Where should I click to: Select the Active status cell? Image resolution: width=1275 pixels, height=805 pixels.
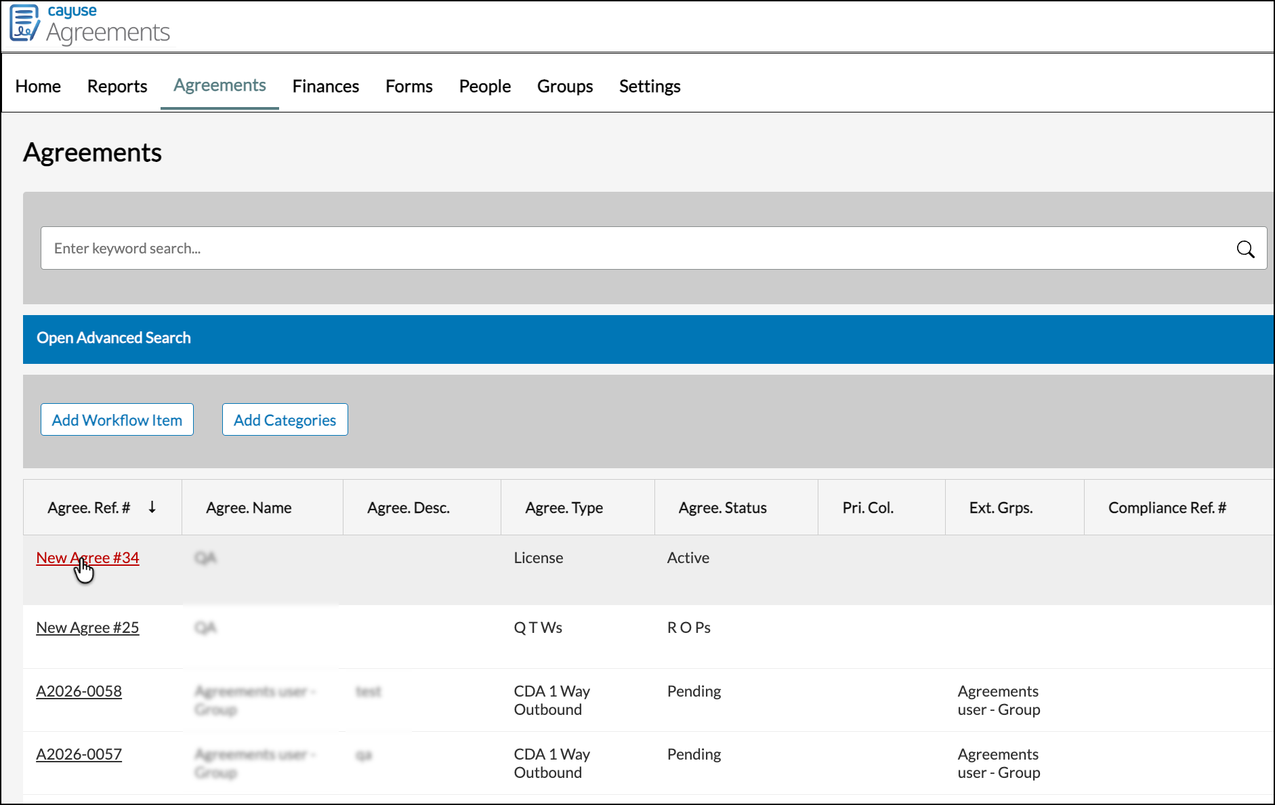688,558
